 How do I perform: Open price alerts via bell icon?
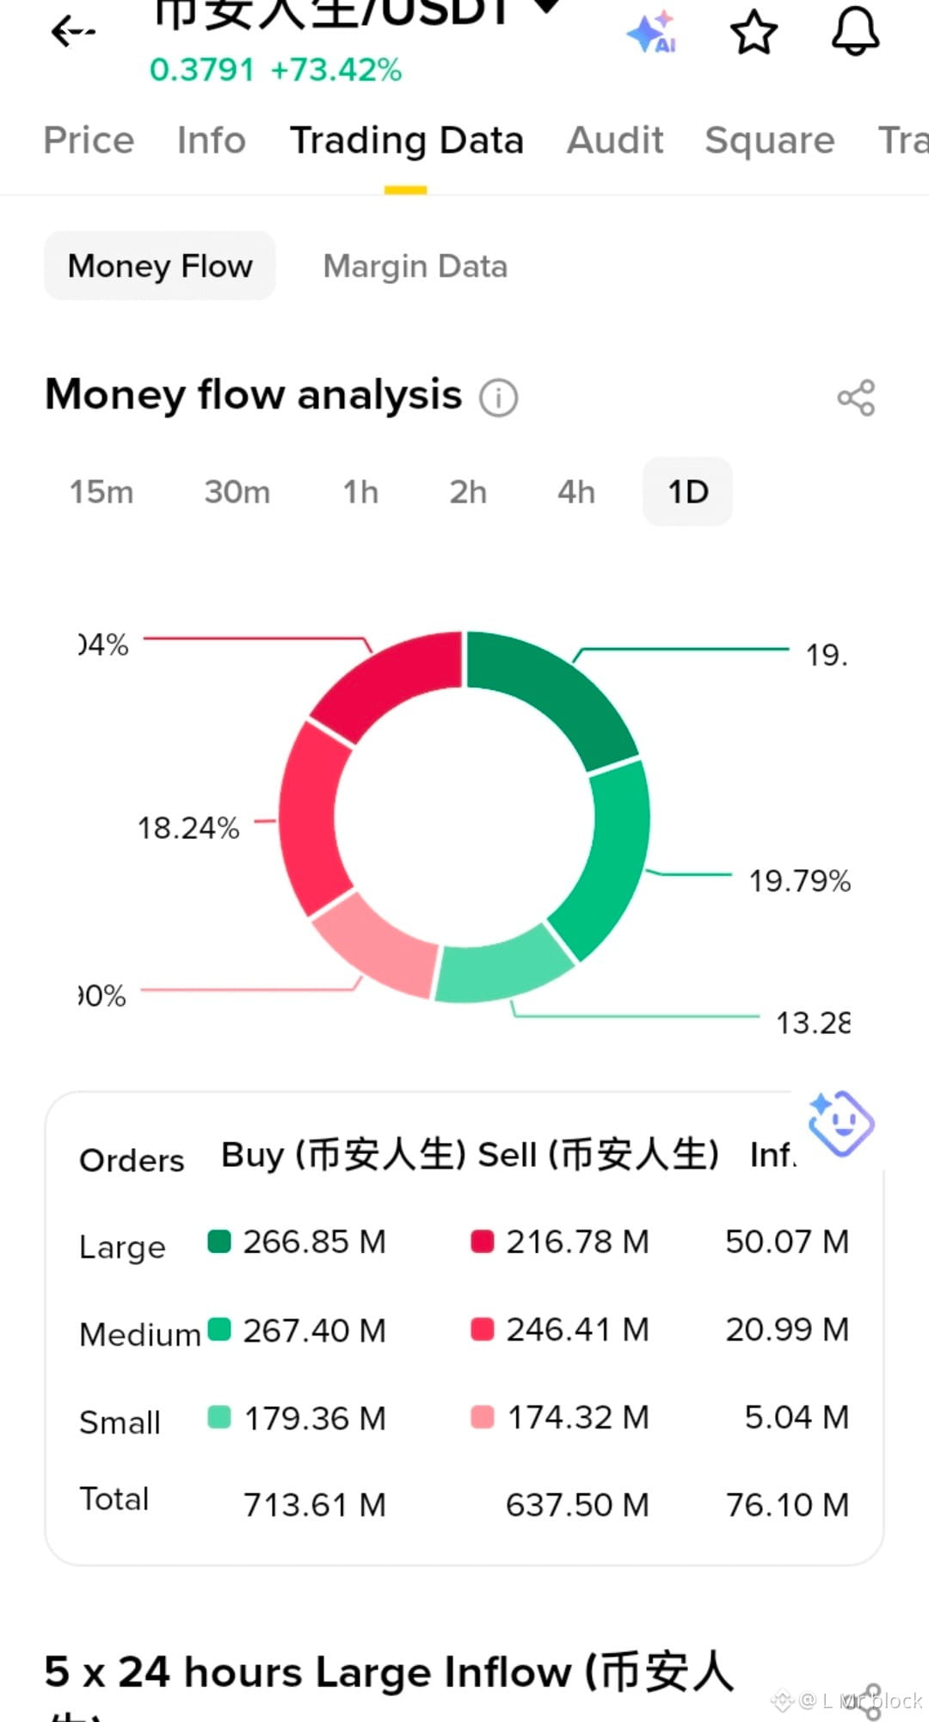(x=855, y=32)
